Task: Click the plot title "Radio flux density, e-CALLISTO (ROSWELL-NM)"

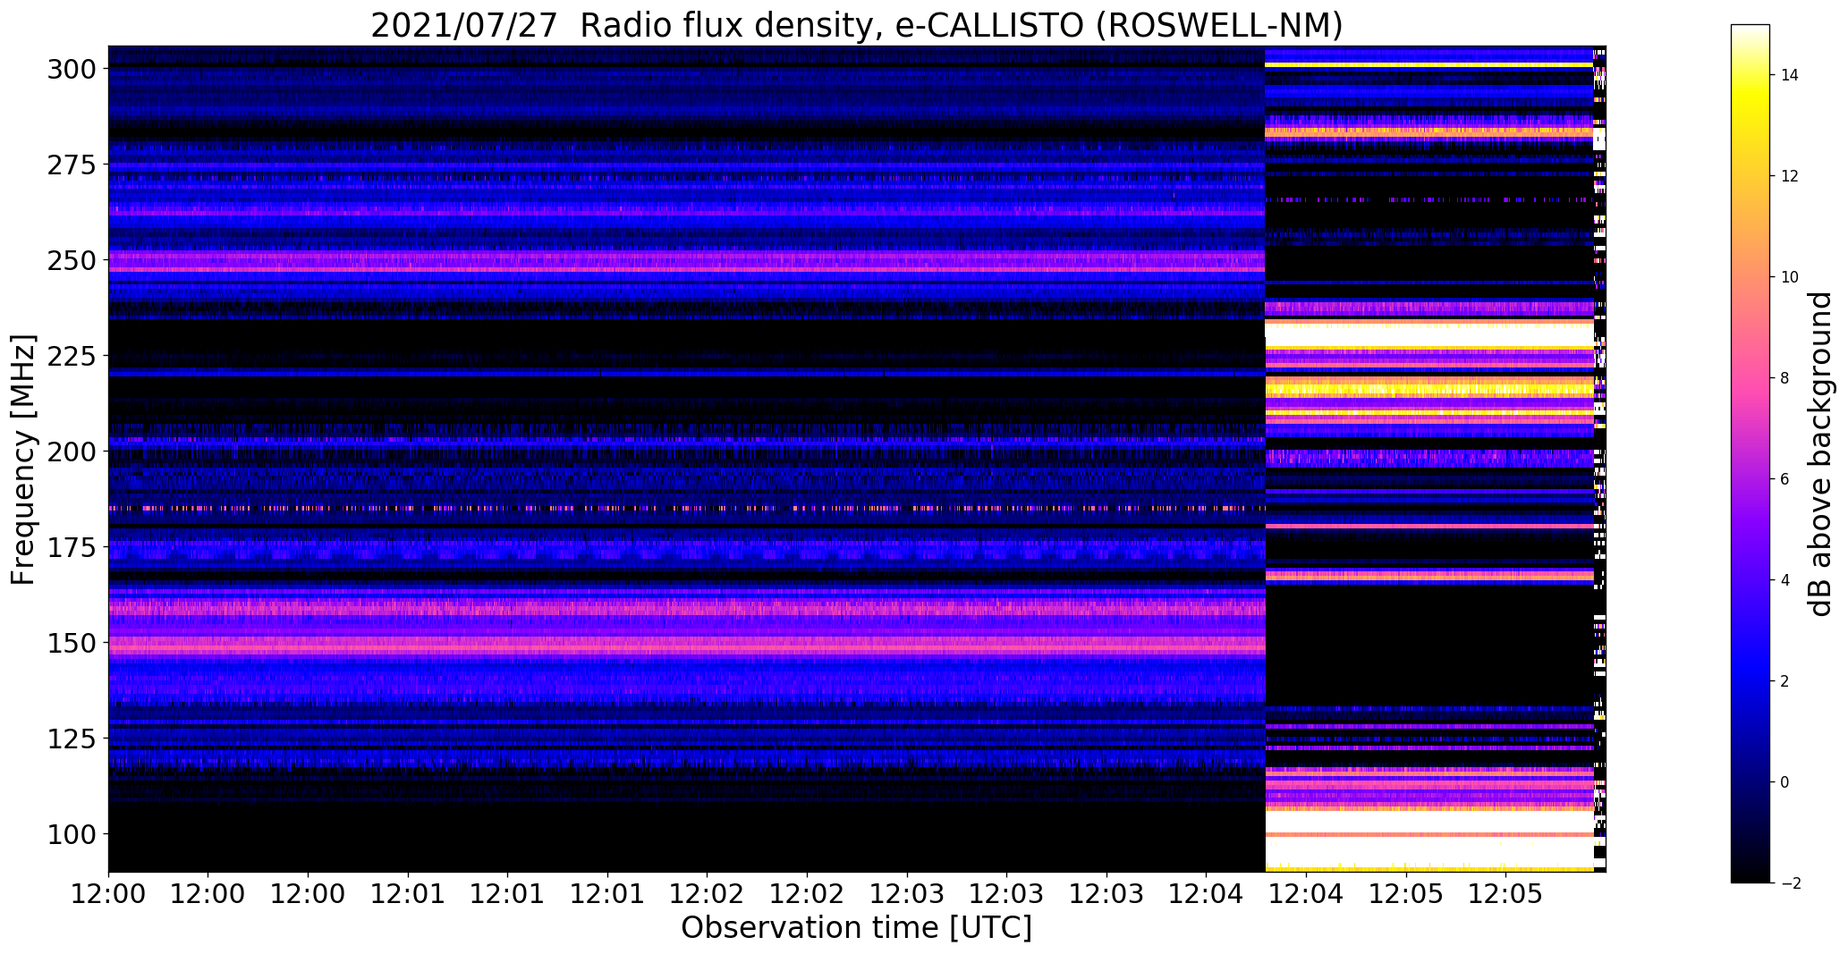Action: coord(962,26)
